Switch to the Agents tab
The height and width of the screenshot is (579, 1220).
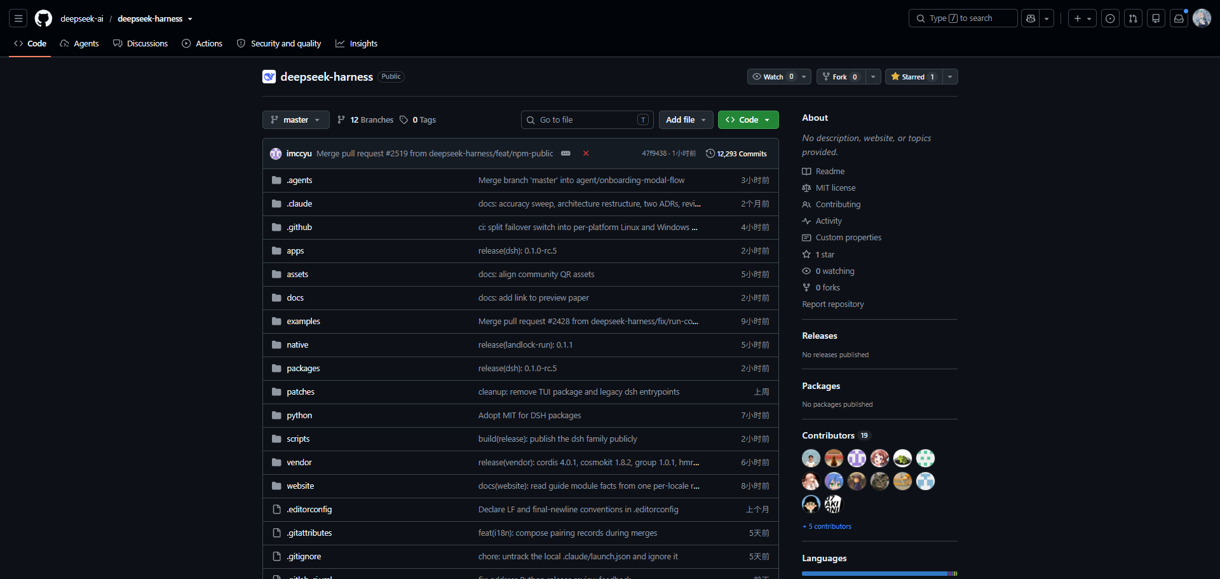[79, 44]
